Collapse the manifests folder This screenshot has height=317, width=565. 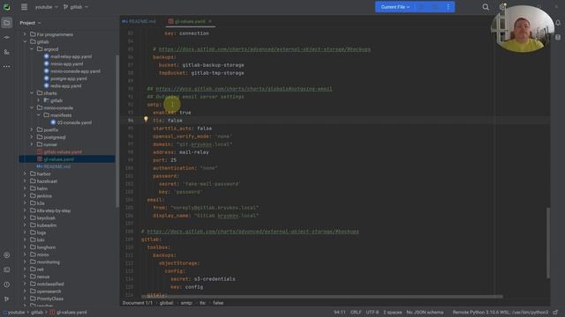point(39,115)
